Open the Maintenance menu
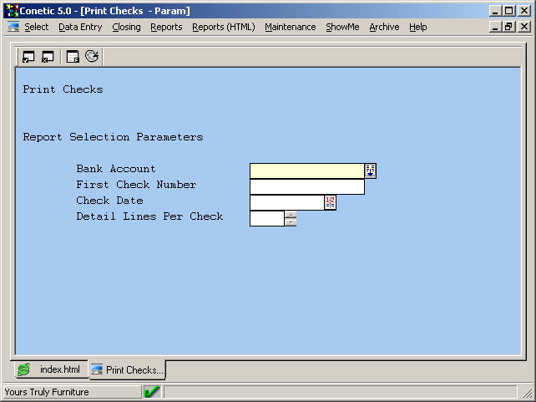The image size is (536, 402). point(291,27)
